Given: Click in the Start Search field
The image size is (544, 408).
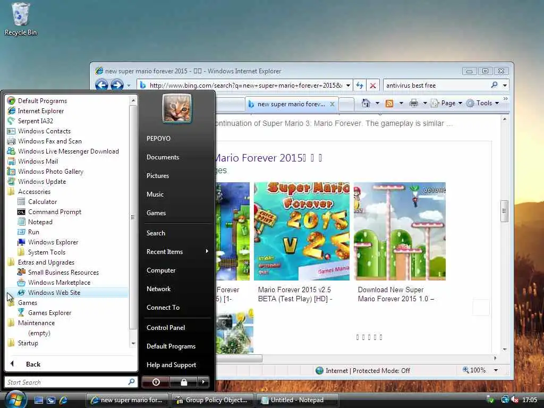Looking at the screenshot, I should point(66,382).
